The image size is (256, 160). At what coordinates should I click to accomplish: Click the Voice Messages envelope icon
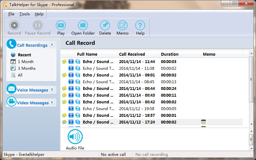12,89
